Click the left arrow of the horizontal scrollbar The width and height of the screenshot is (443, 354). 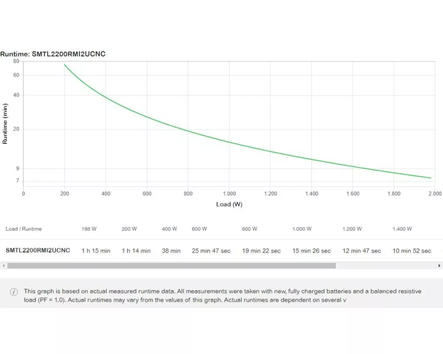(3, 265)
